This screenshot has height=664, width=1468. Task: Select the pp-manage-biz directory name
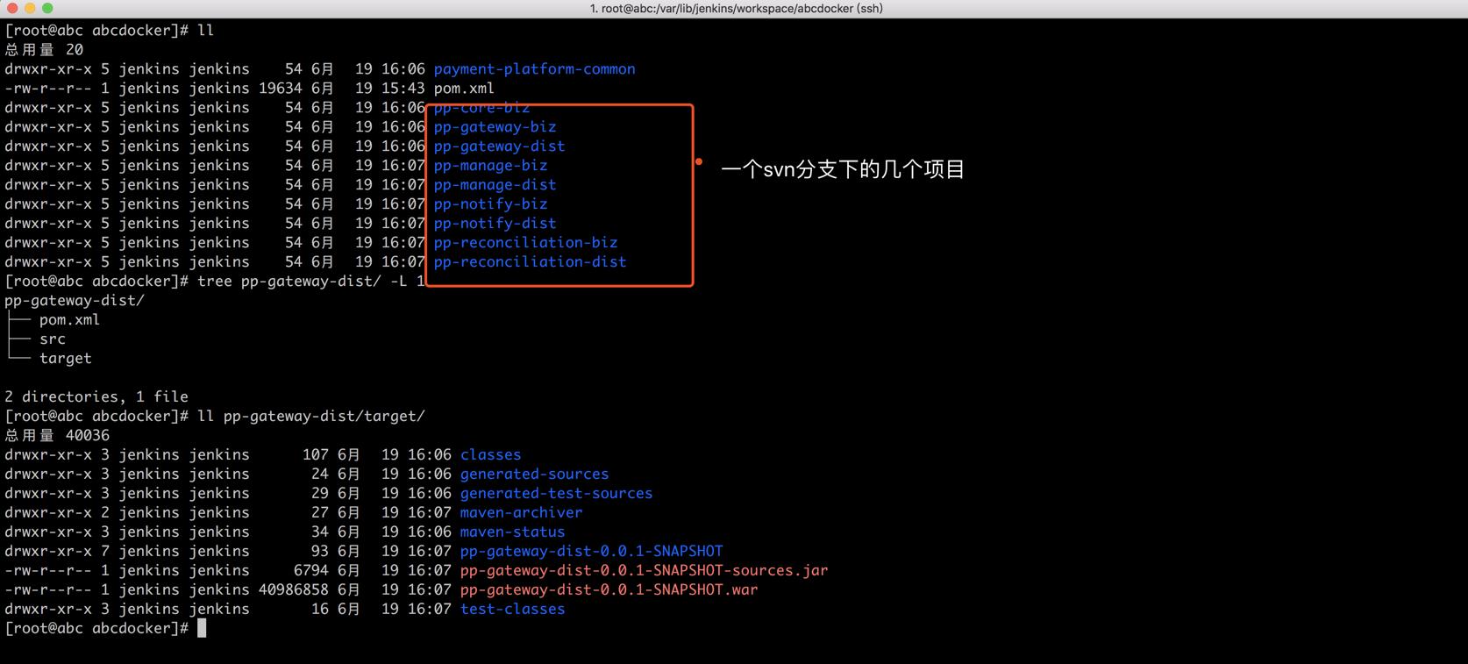(490, 165)
